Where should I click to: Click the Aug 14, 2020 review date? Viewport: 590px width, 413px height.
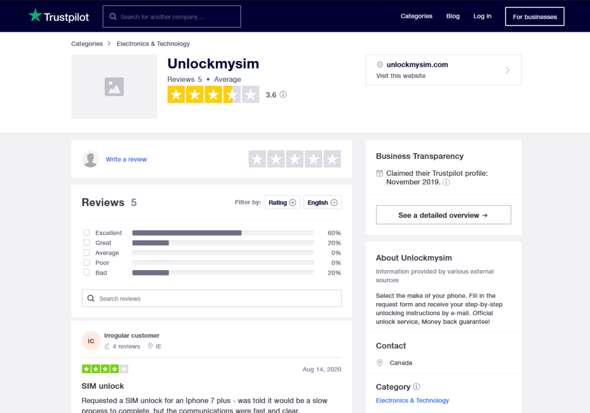(x=322, y=369)
